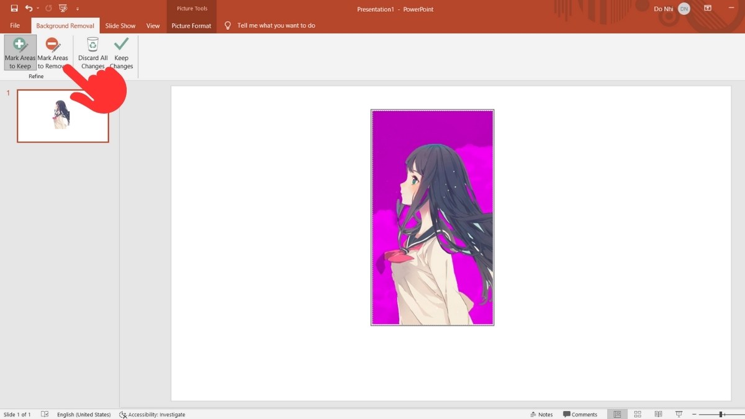This screenshot has width=745, height=419.
Task: Click the Slide 1 of 1 indicator
Action: pos(17,414)
